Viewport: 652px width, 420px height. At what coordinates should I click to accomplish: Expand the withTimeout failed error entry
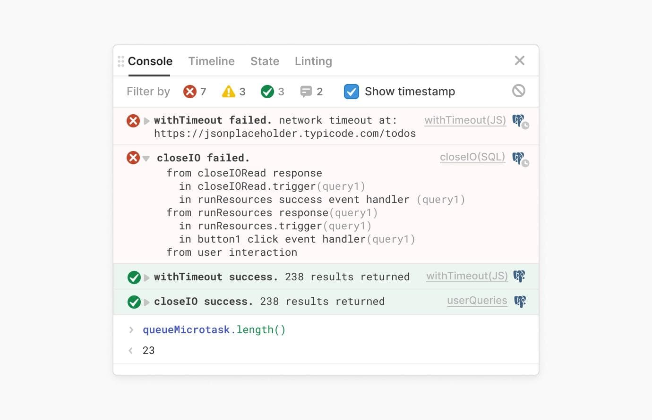[x=146, y=120]
